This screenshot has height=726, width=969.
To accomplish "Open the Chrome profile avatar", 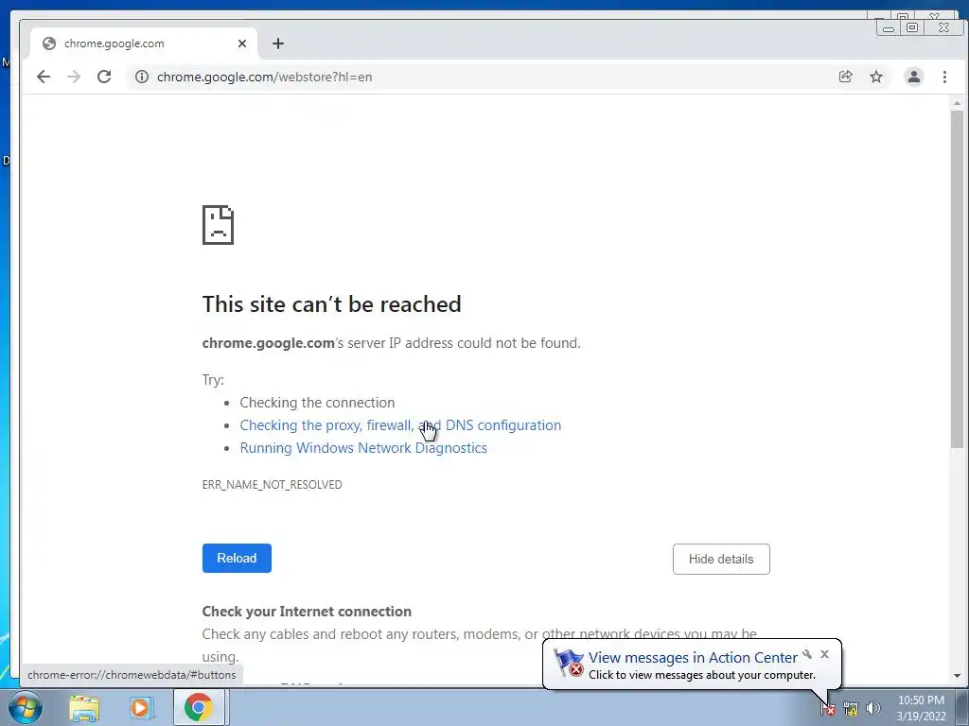I will click(913, 77).
